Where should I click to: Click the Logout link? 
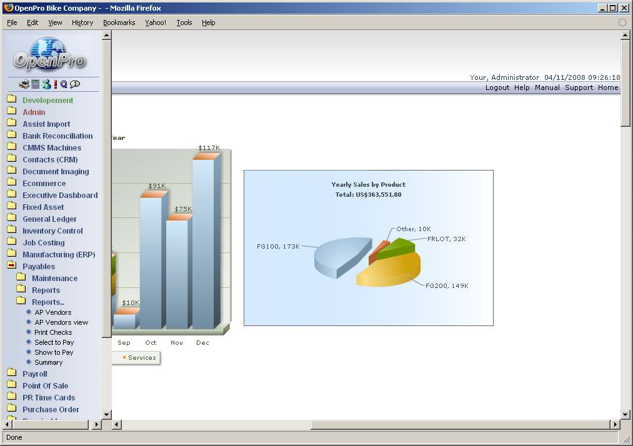click(x=497, y=87)
